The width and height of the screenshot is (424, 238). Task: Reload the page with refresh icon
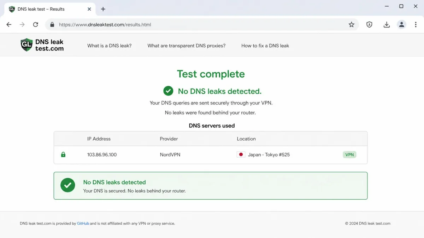coord(36,25)
